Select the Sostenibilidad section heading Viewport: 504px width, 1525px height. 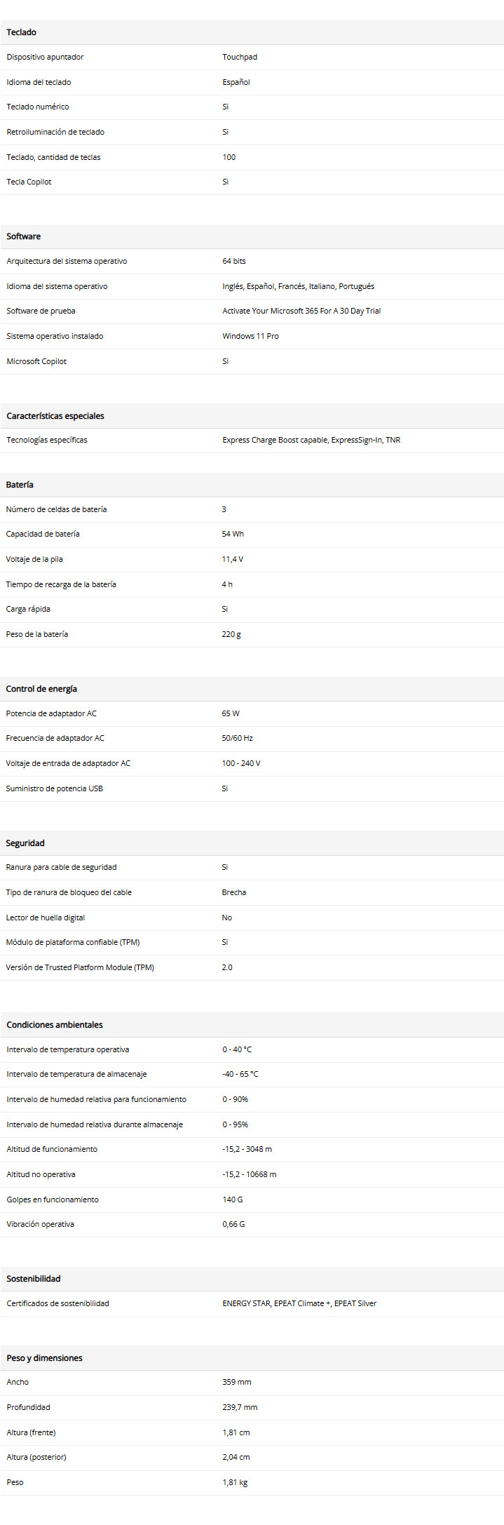pyautogui.click(x=34, y=1279)
